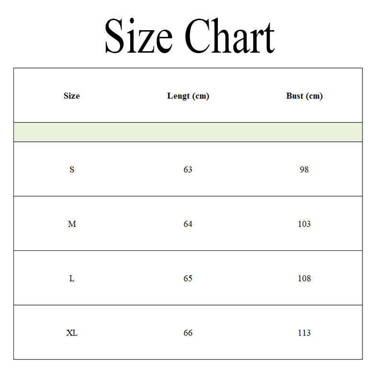This screenshot has width=383, height=383.
Task: Click the bust value 103
Action: (304, 224)
